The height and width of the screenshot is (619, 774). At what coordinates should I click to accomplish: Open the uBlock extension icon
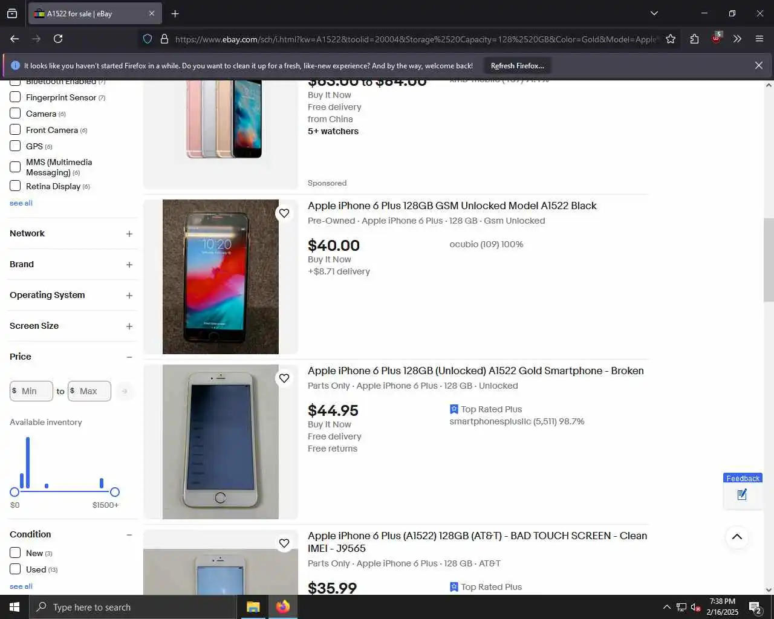coord(717,38)
